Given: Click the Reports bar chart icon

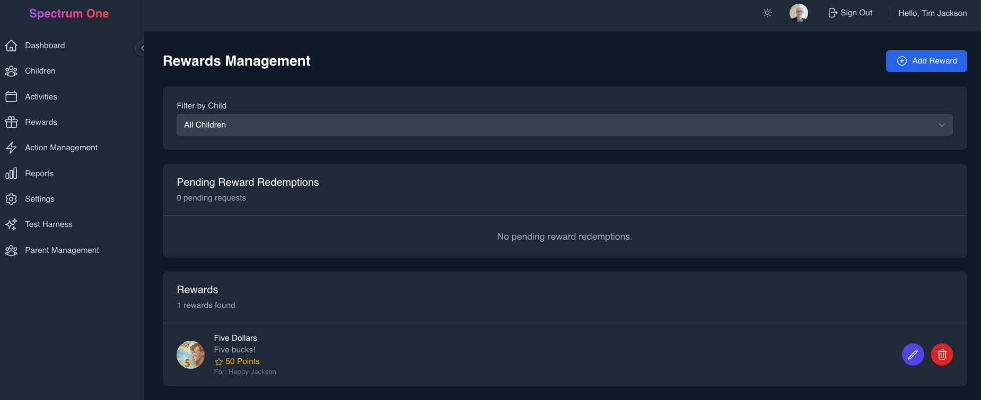Looking at the screenshot, I should click(x=11, y=174).
